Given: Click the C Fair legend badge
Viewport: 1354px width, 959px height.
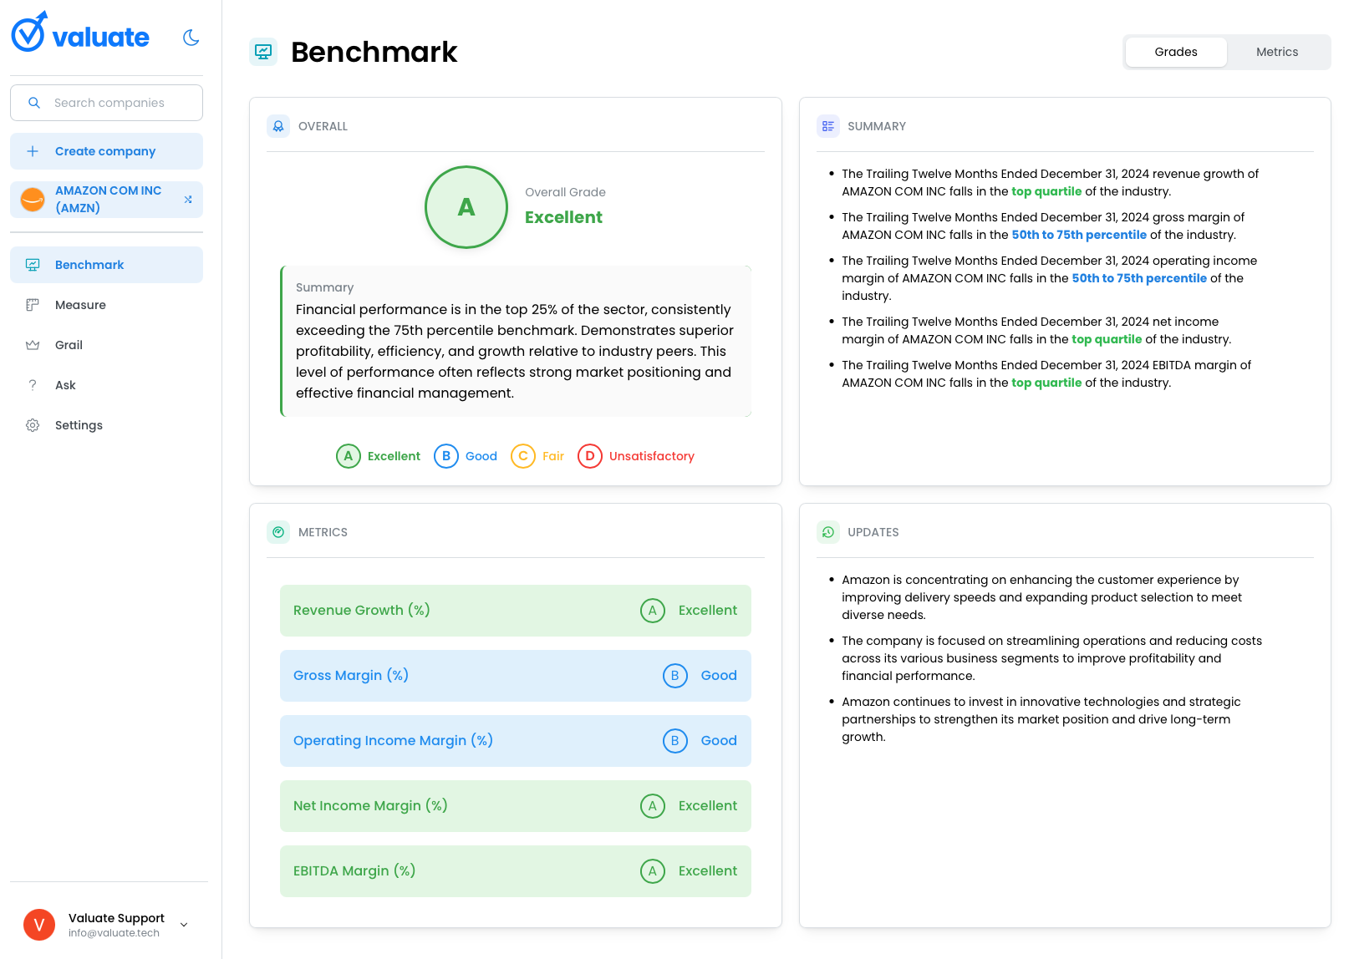Looking at the screenshot, I should pos(537,456).
